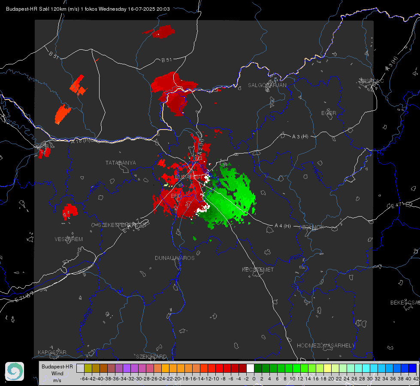The image size is (420, 386).
Task: Click the 'A 3 (H)' label near Eger
Action: (300, 137)
